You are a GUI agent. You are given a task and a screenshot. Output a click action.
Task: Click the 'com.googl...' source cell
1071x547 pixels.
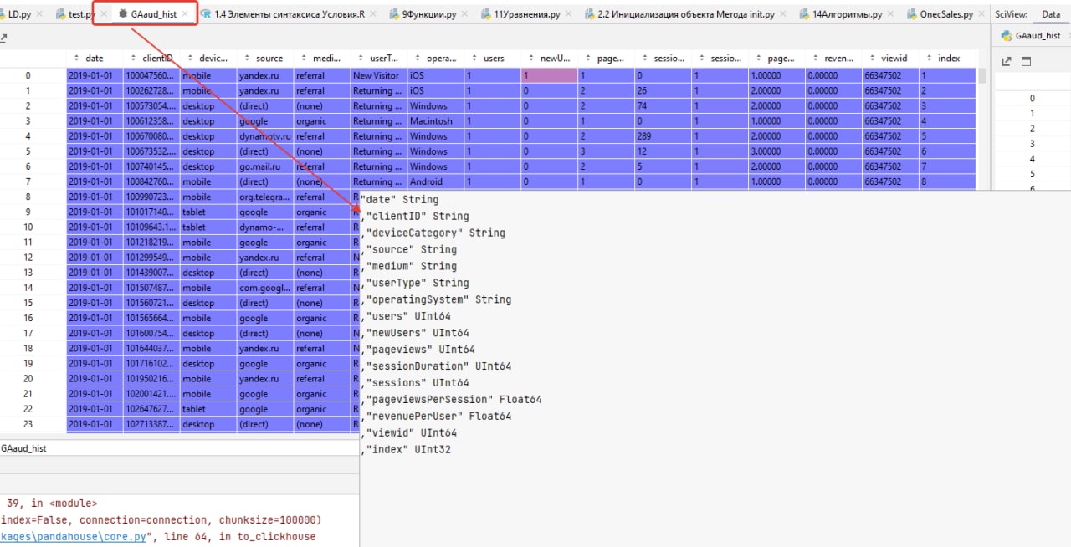pos(265,288)
